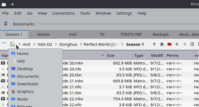Image resolution: width=199 pixels, height=107 pixels.
Task: Go up to the parent directory
Action: coord(154,44)
